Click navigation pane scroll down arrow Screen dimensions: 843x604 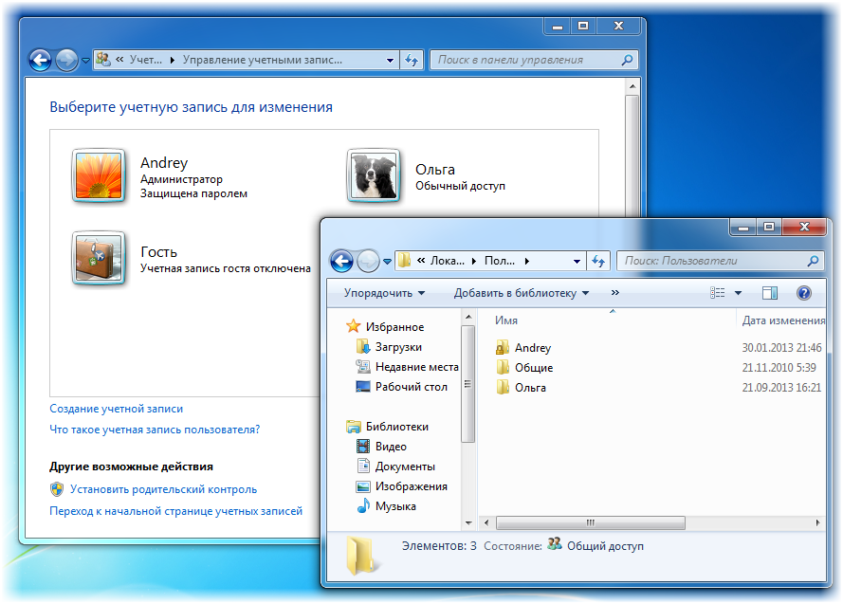(468, 522)
